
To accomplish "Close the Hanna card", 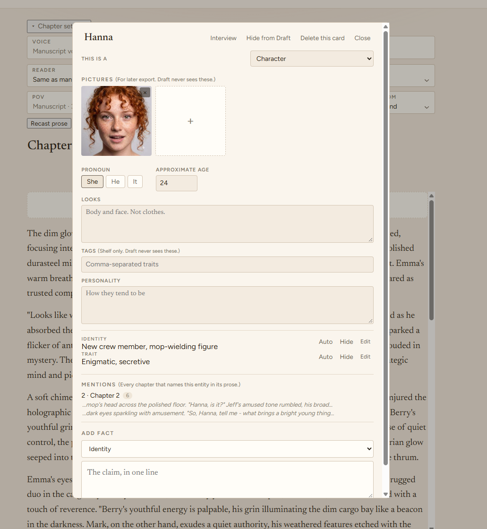I will pyautogui.click(x=362, y=38).
